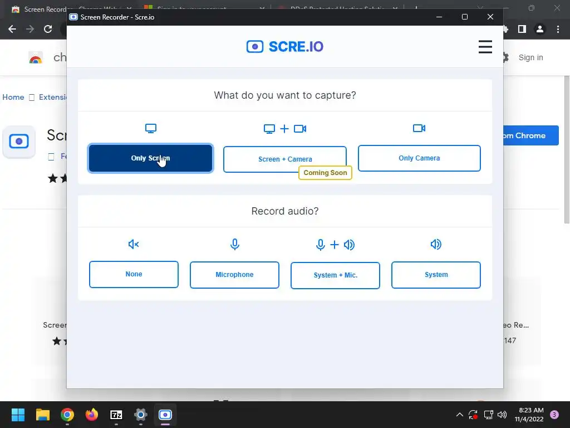Click the microphone icon above Microphone button
The height and width of the screenshot is (428, 570).
(x=235, y=244)
